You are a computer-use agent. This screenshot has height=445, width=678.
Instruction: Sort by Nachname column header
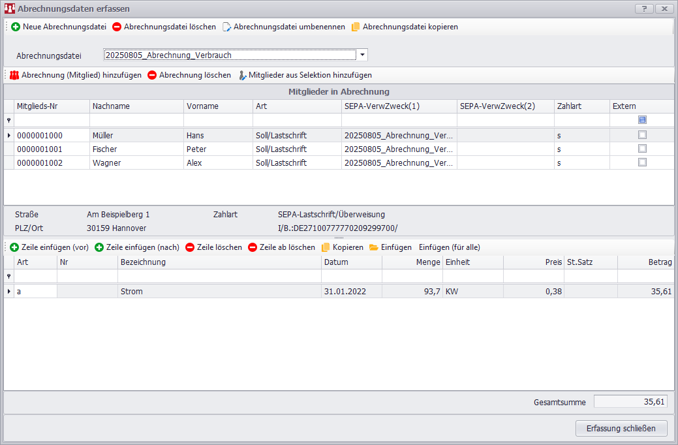(x=136, y=106)
